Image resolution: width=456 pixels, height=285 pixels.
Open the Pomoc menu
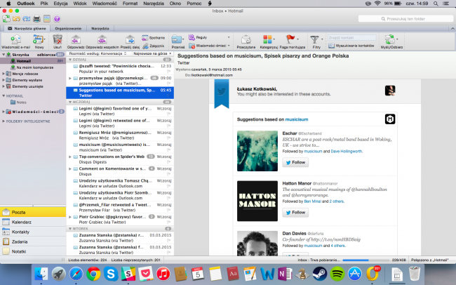[x=194, y=4]
